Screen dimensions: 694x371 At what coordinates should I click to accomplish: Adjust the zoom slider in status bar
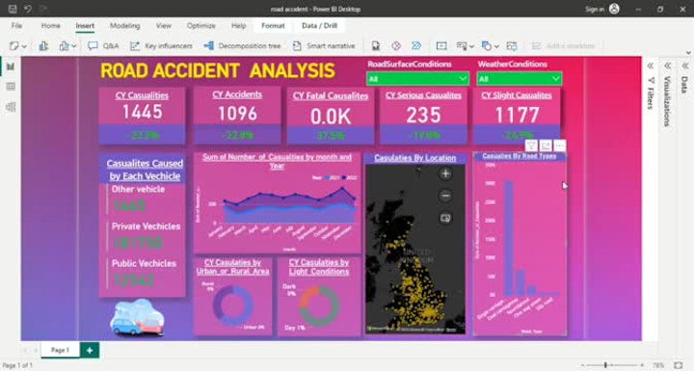pyautogui.click(x=605, y=365)
